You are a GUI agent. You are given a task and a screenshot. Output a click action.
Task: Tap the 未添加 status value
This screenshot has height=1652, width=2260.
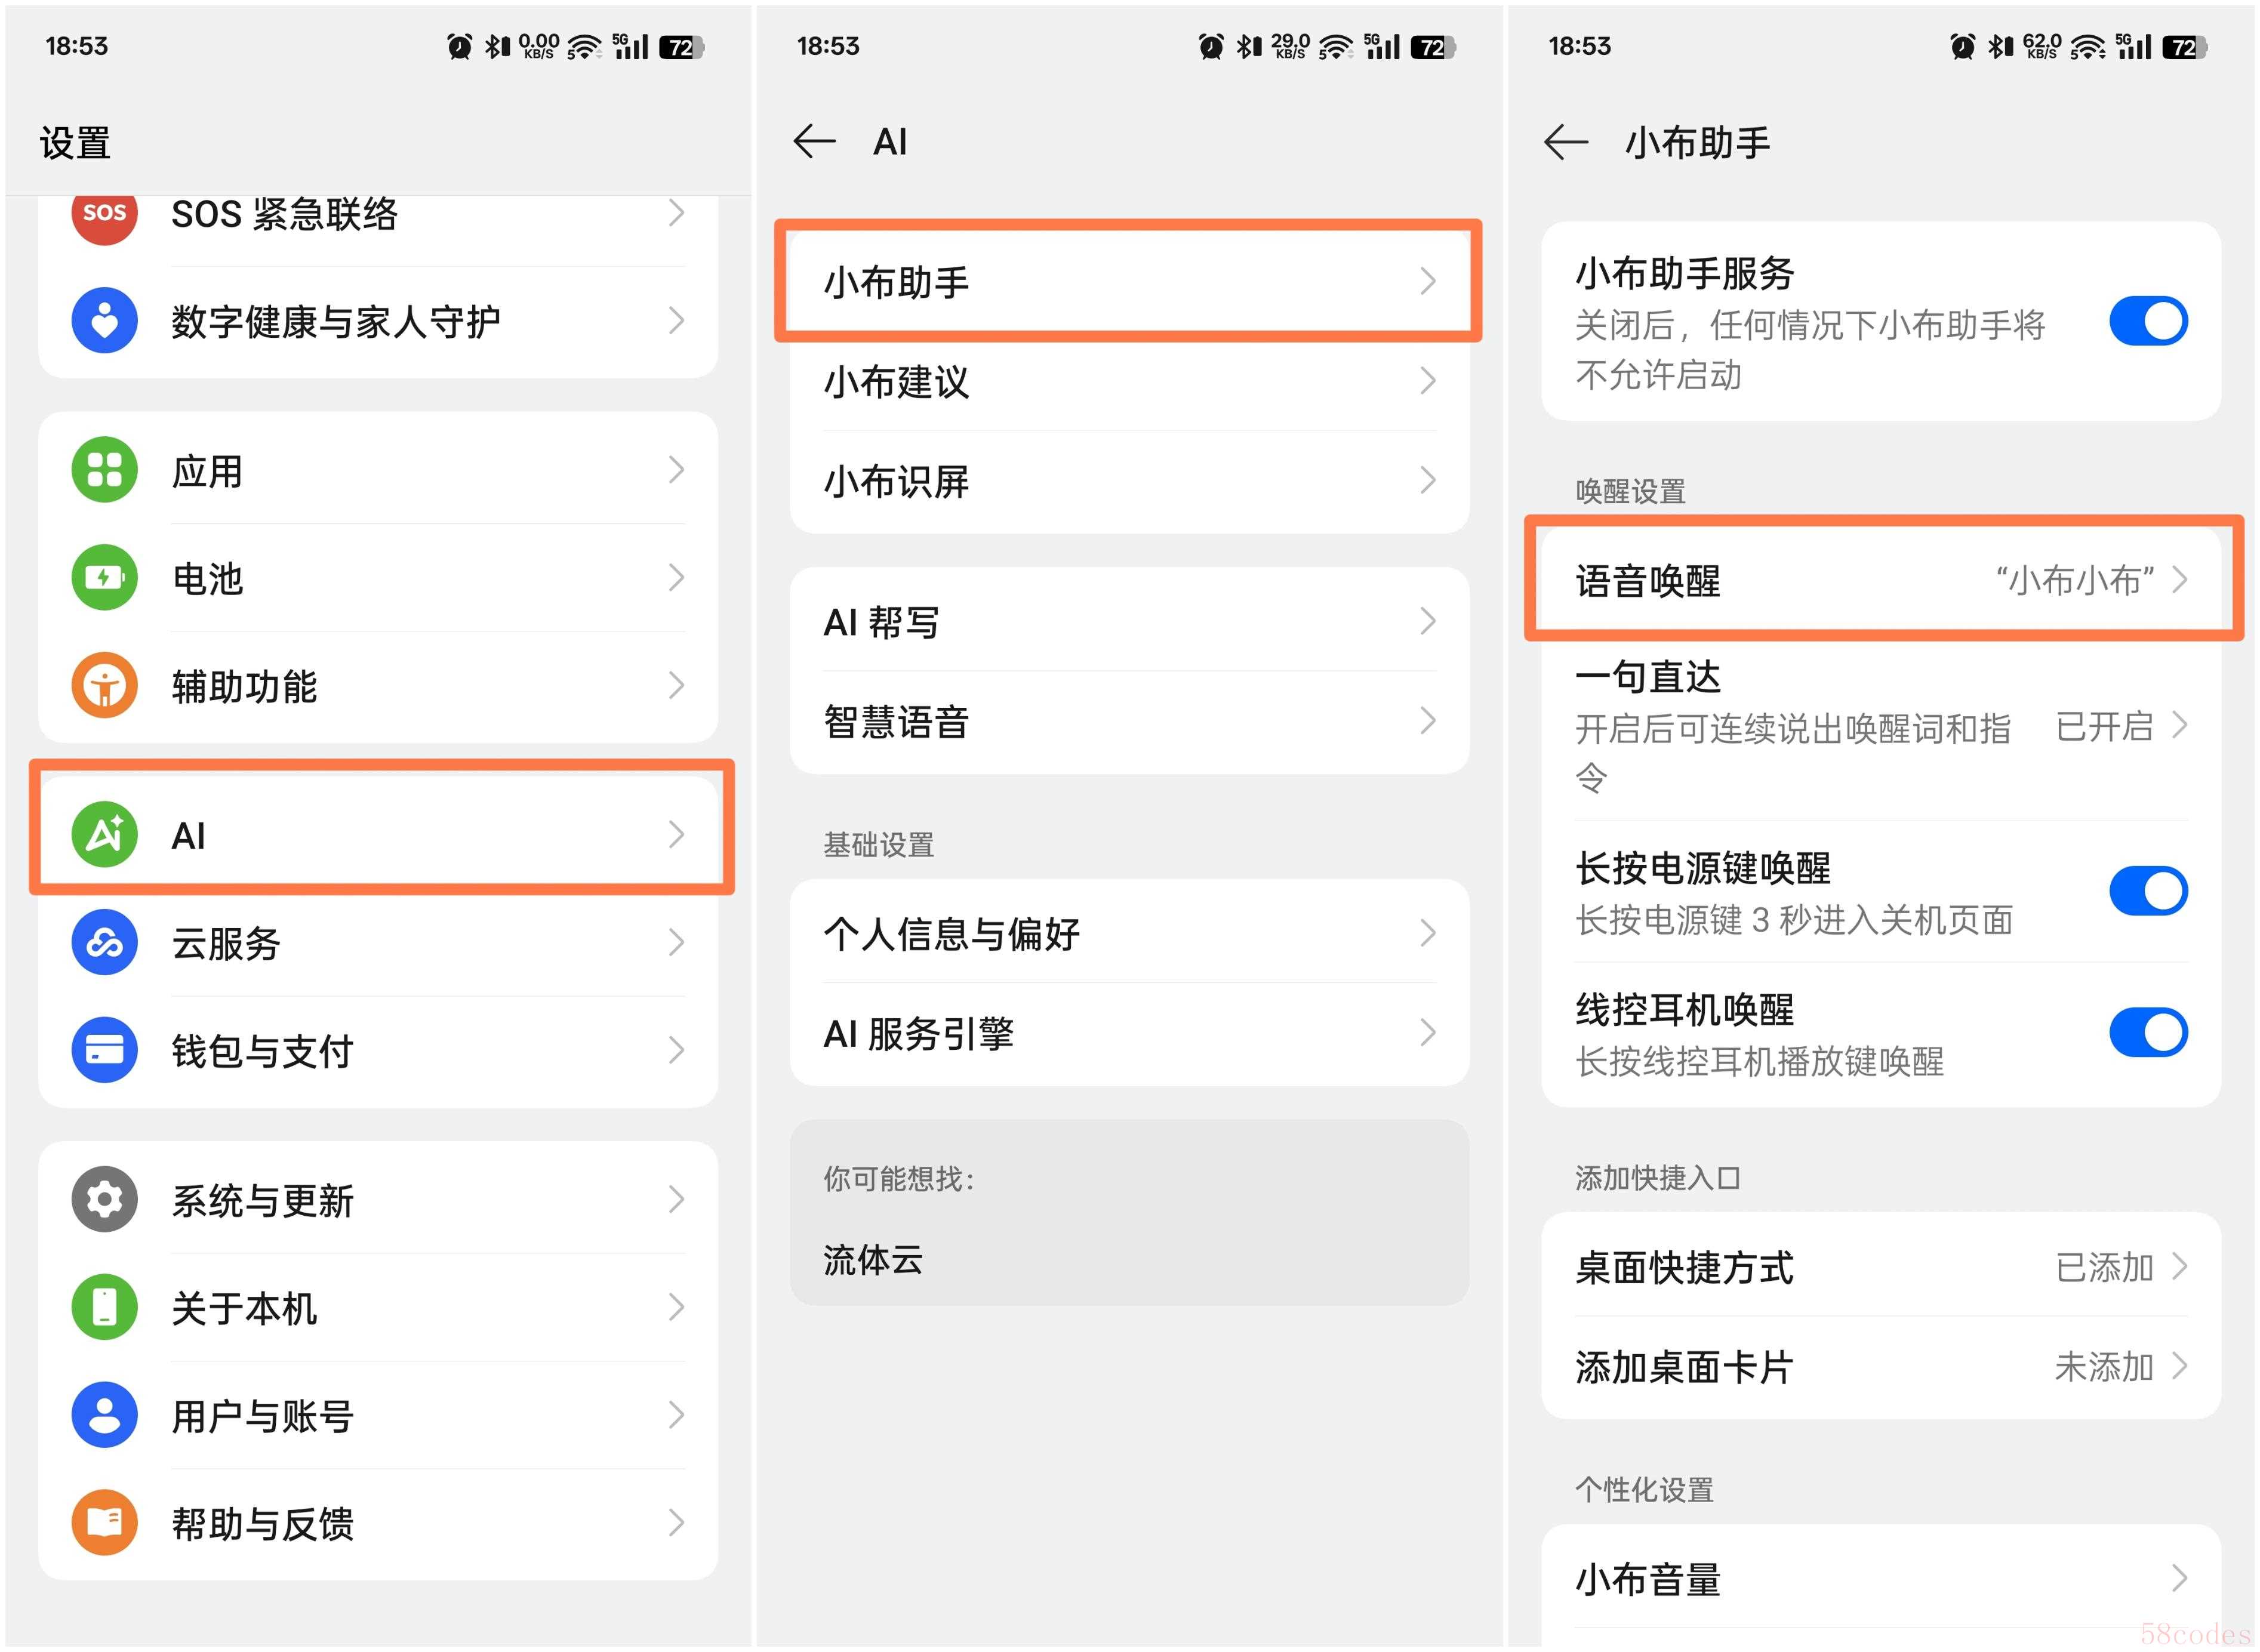click(2104, 1366)
